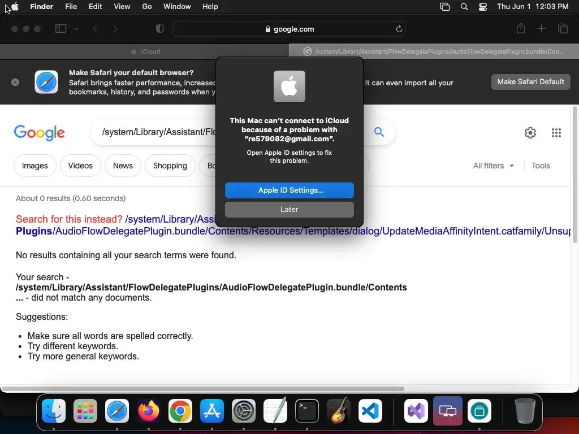Open Firefox from the Dock
This screenshot has width=579, height=434.
(149, 411)
